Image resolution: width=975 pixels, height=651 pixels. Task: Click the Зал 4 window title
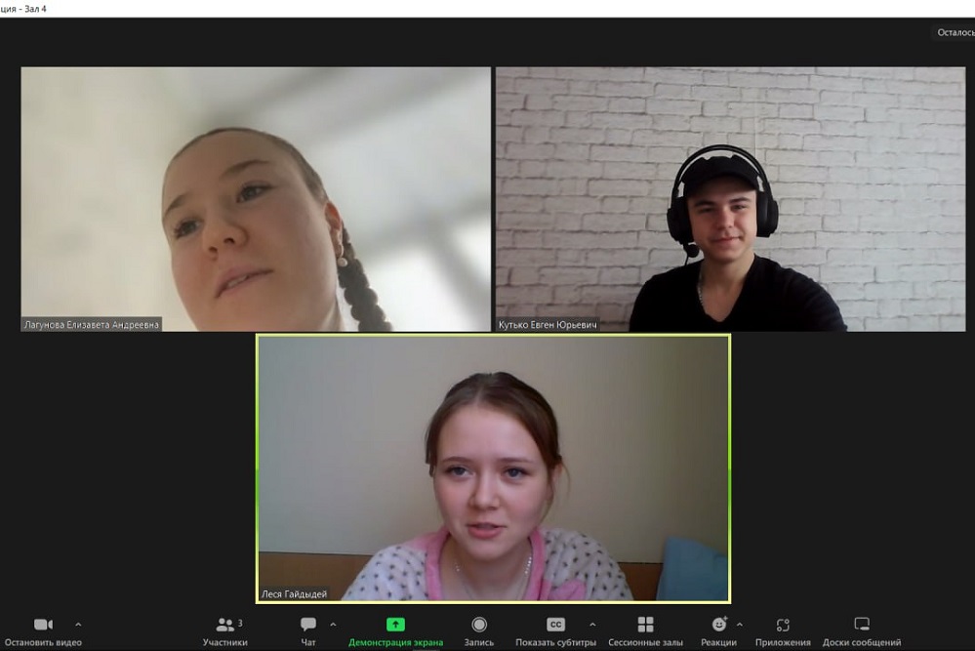click(35, 9)
